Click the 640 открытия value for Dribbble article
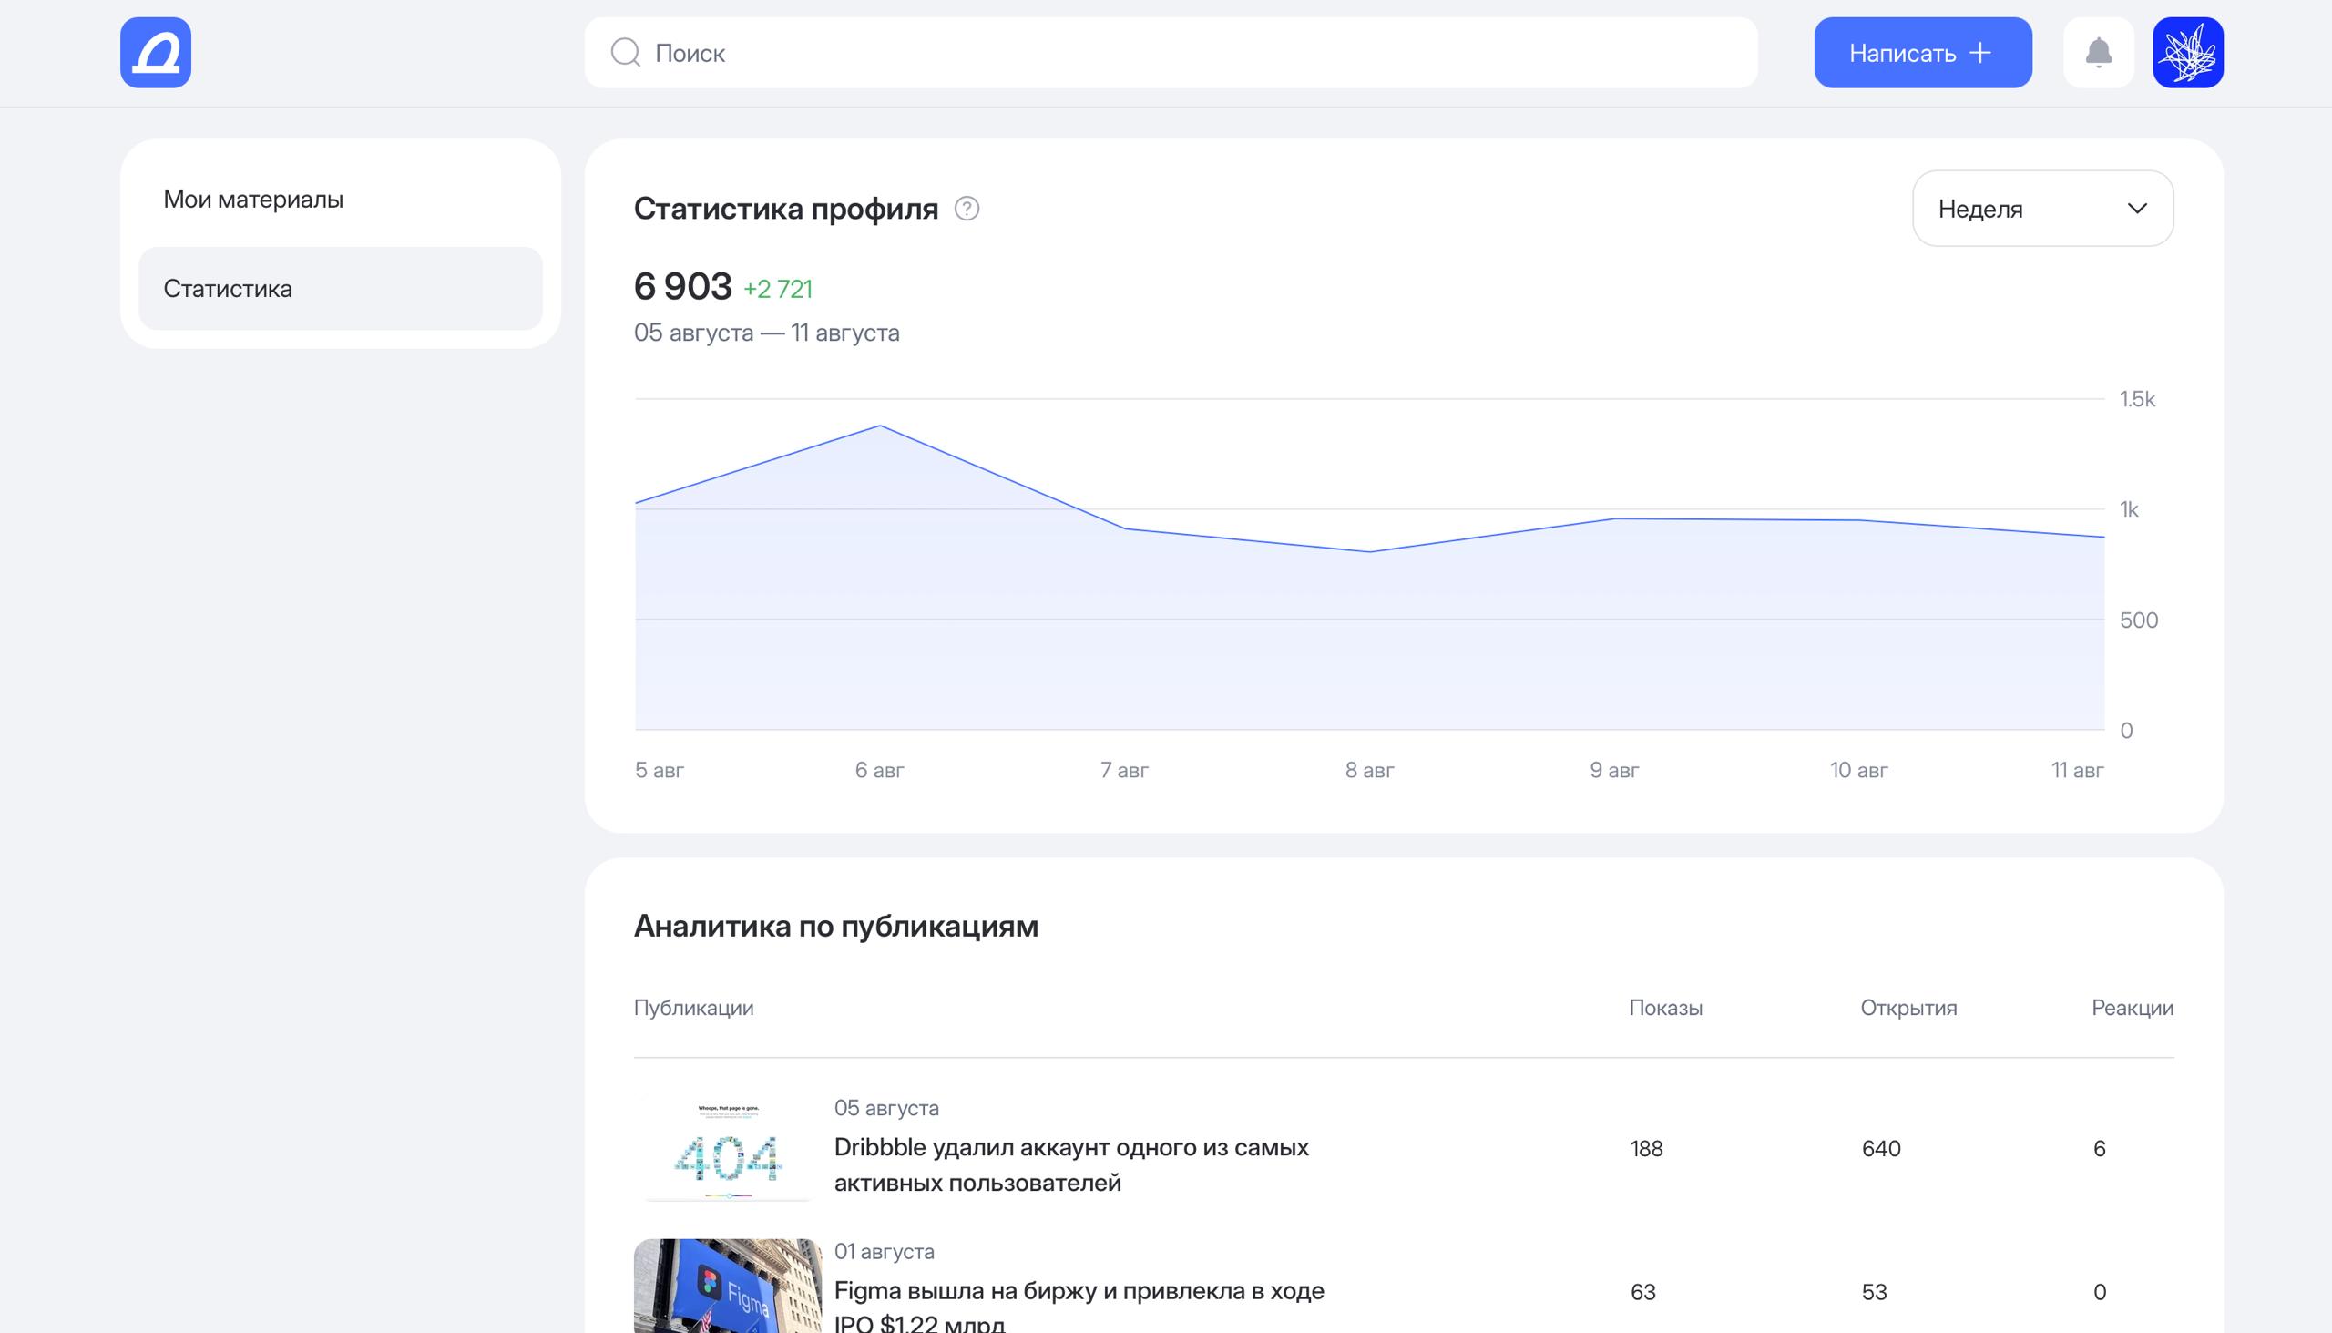This screenshot has height=1333, width=2332. click(1881, 1148)
